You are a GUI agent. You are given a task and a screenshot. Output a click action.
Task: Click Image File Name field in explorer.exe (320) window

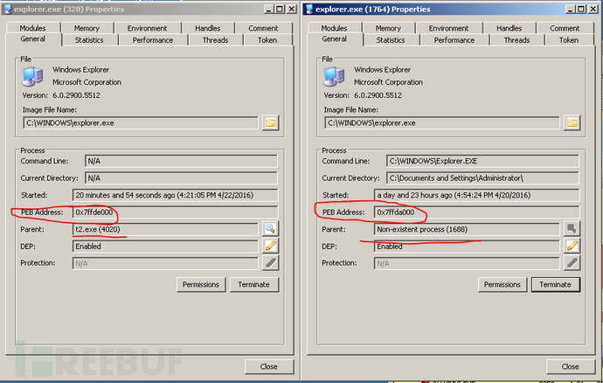pyautogui.click(x=141, y=123)
